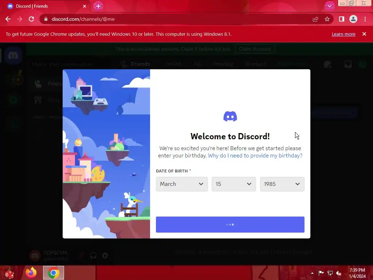
Task: Select the Pending tab in Friends
Action: 223,64
